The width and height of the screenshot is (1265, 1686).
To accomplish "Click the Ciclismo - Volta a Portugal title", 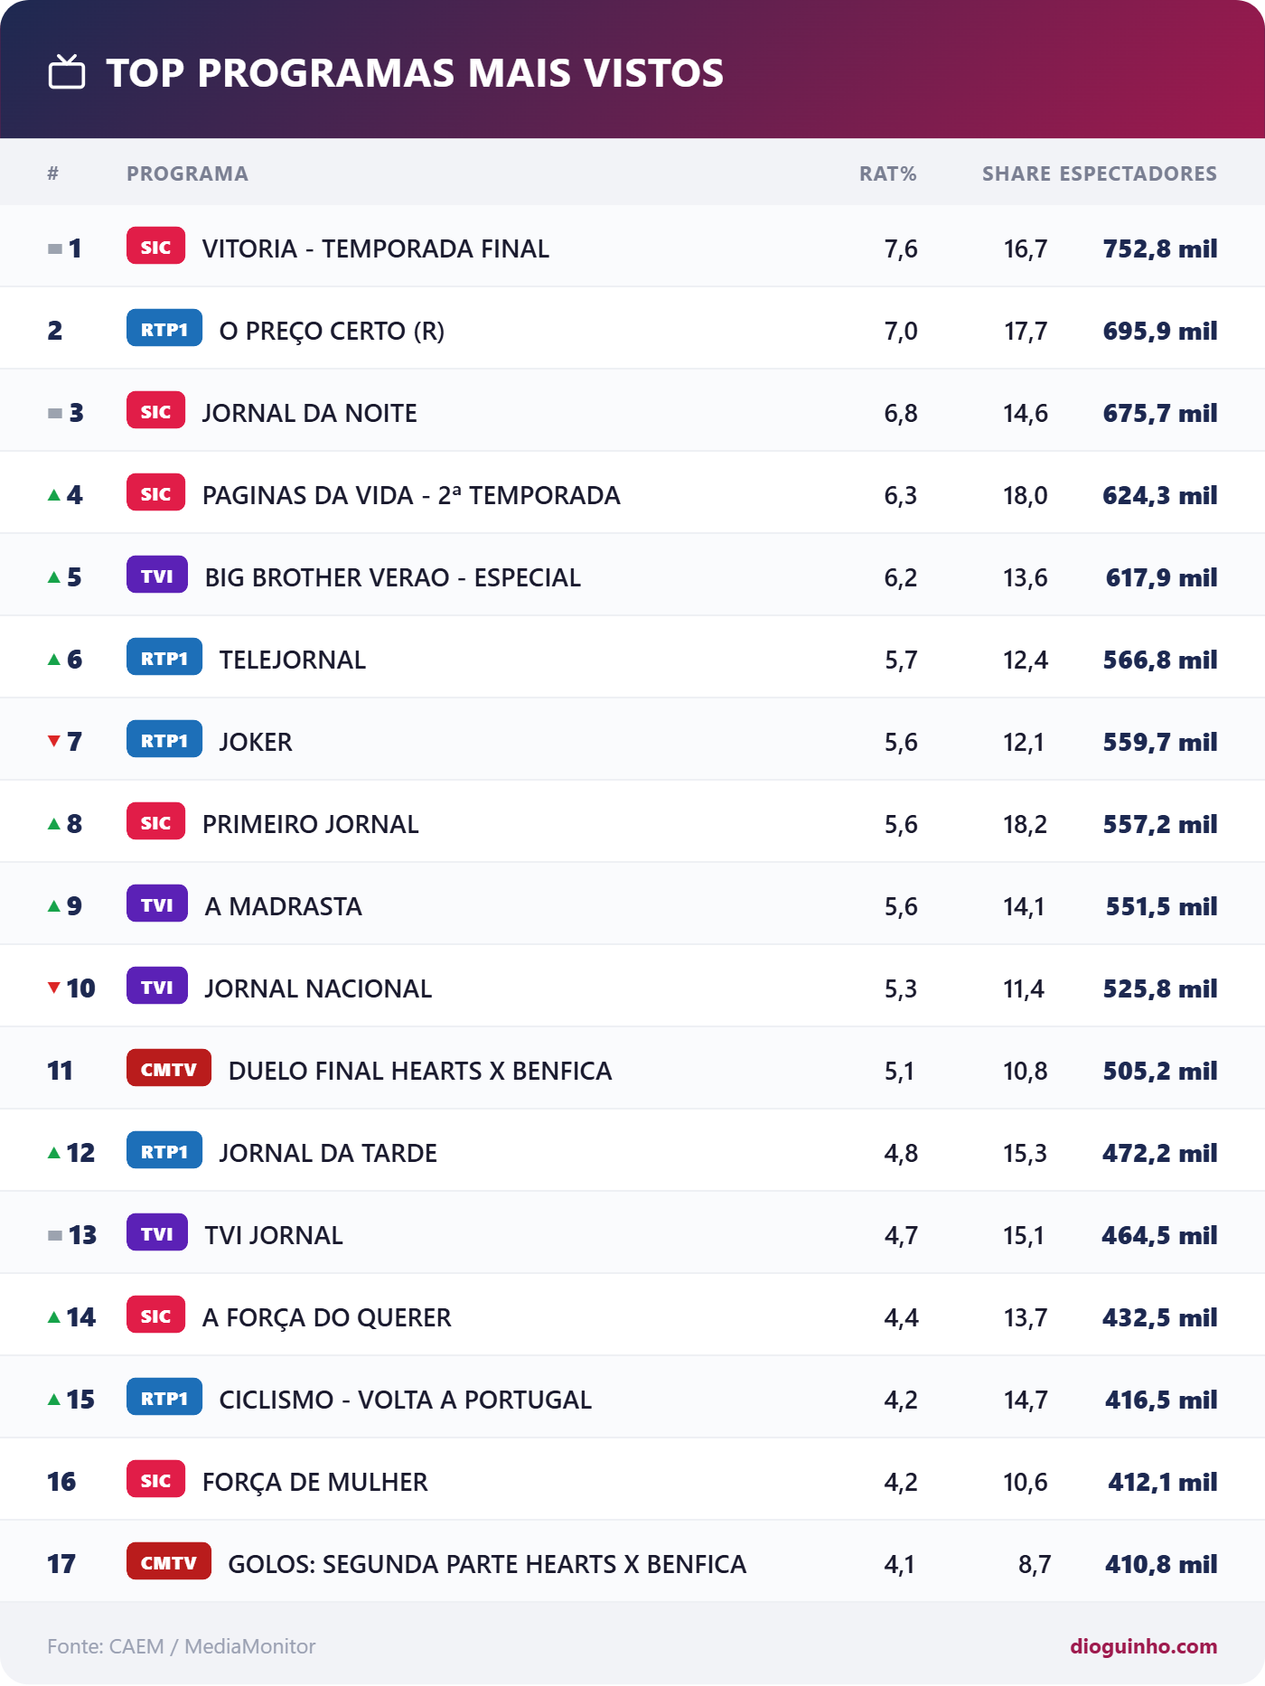I will click(406, 1400).
